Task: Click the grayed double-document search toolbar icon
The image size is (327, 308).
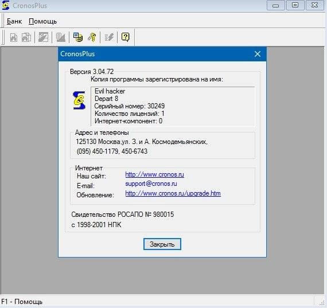Action: click(26, 37)
